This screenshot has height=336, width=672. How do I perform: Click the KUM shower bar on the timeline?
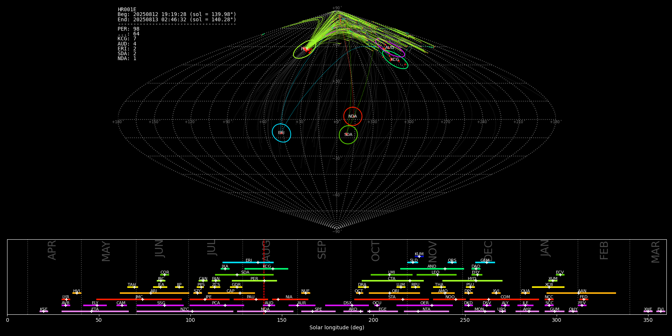419,256
